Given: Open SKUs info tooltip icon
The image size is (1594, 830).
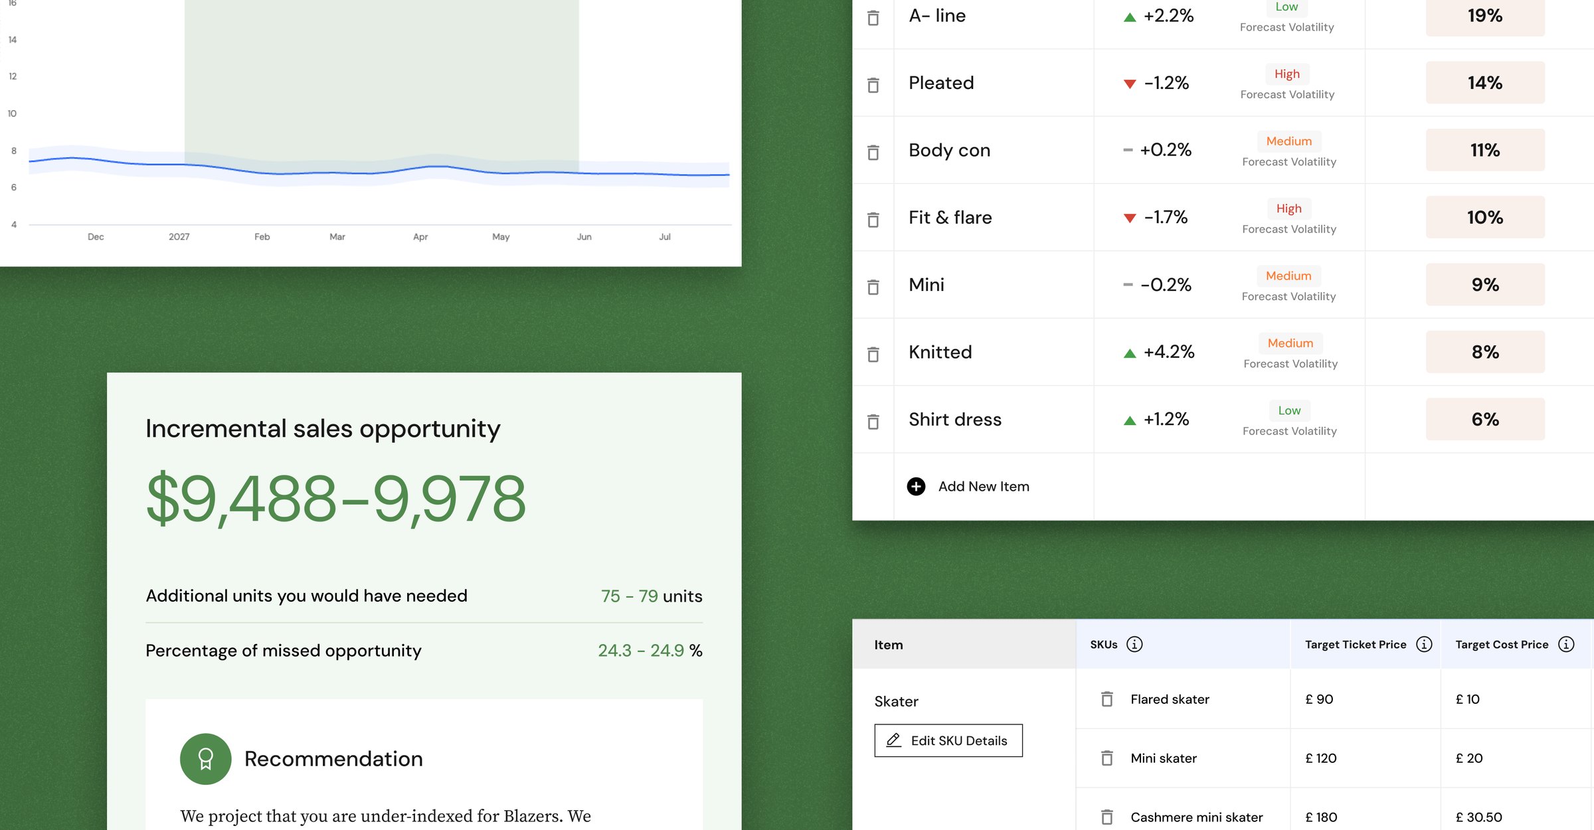Looking at the screenshot, I should (1134, 644).
